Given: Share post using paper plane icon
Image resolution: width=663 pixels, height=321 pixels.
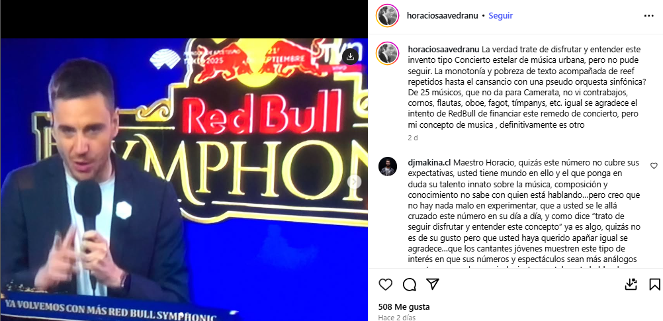Looking at the screenshot, I should pyautogui.click(x=432, y=284).
